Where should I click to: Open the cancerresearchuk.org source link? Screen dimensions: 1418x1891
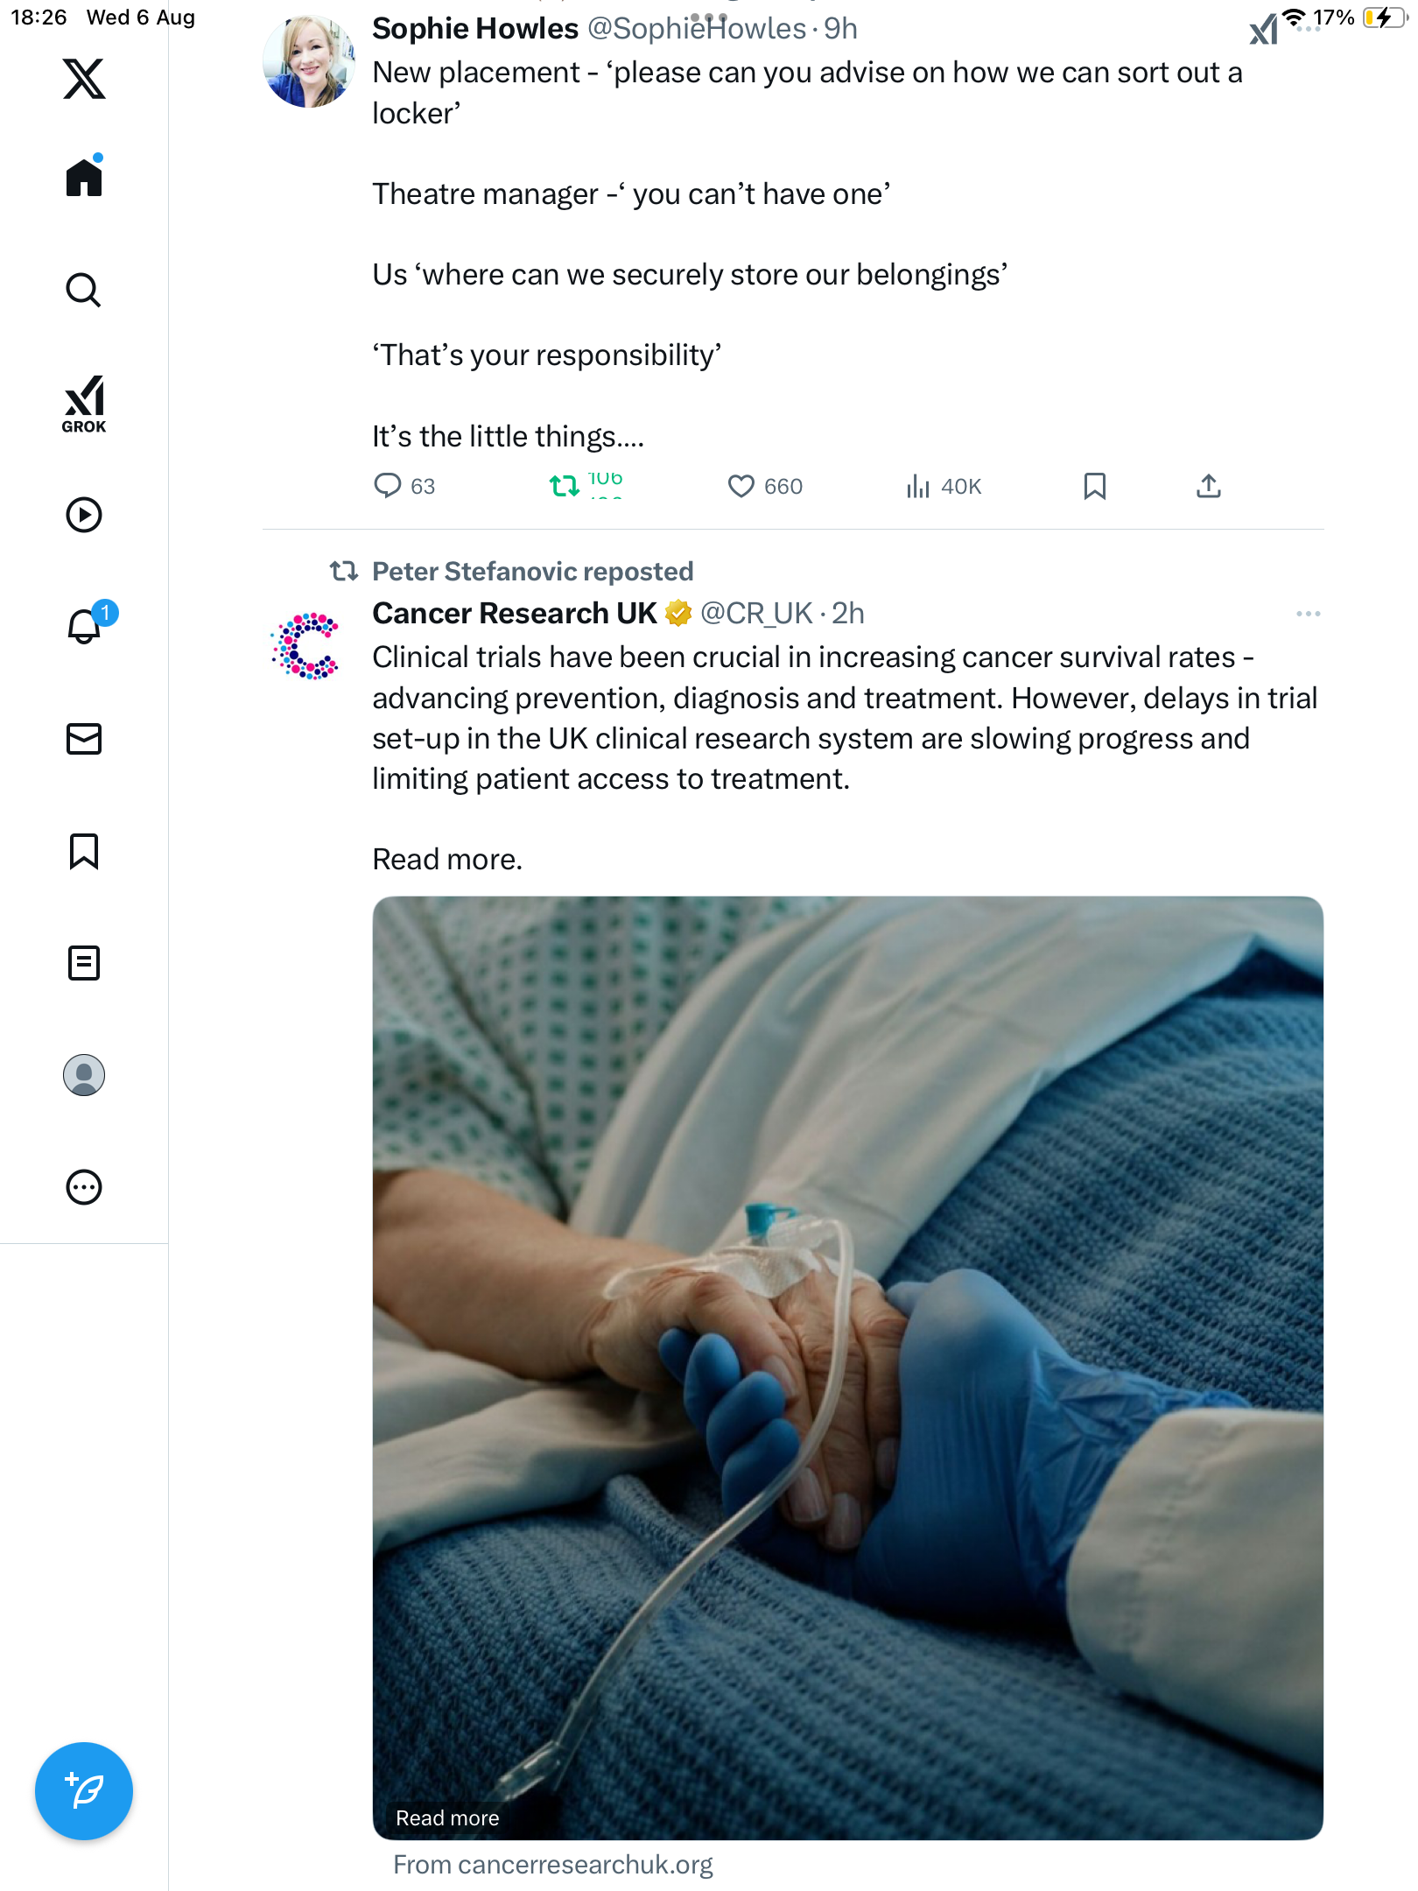pyautogui.click(x=553, y=1865)
